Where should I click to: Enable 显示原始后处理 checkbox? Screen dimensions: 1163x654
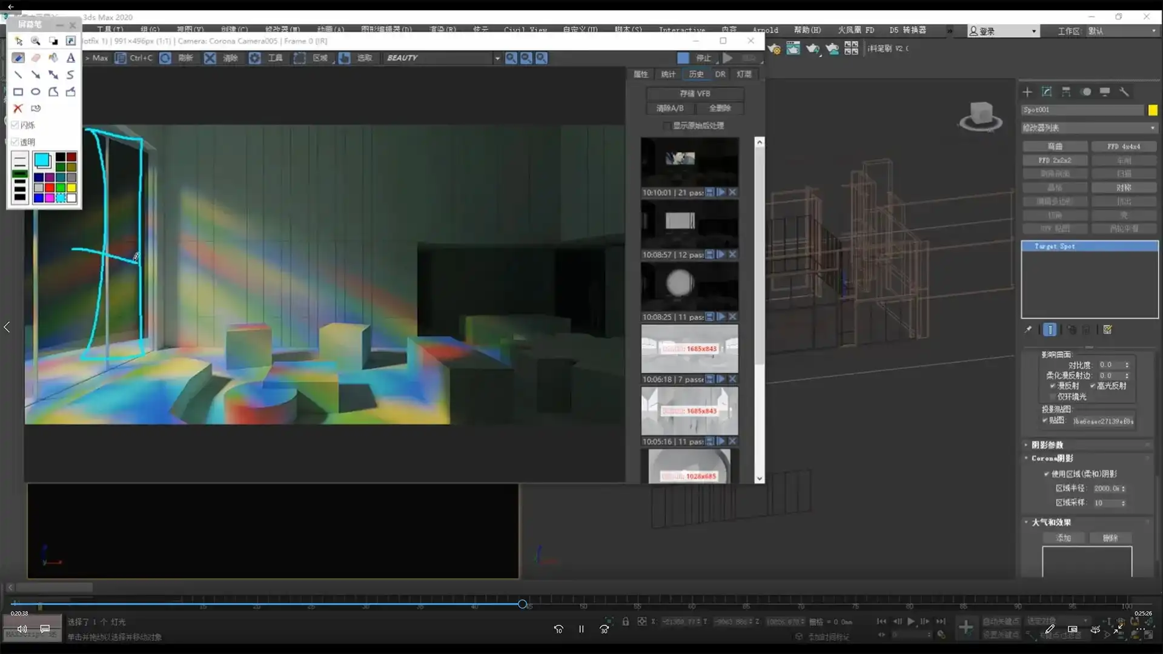tap(667, 126)
